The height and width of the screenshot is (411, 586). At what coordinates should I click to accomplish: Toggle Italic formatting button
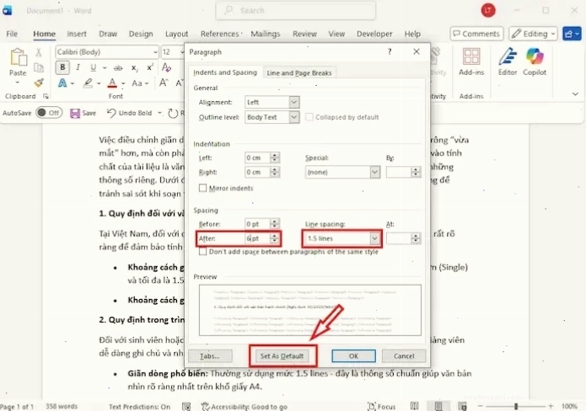click(x=78, y=67)
